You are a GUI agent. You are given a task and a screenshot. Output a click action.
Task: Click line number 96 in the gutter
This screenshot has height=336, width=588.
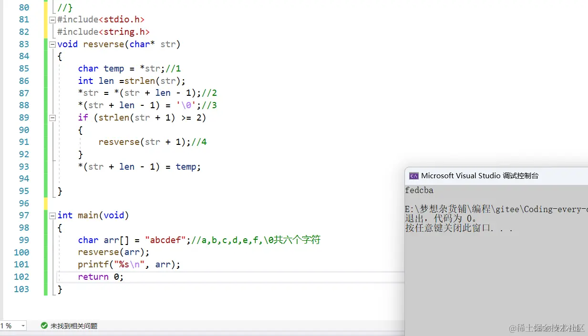click(x=24, y=204)
